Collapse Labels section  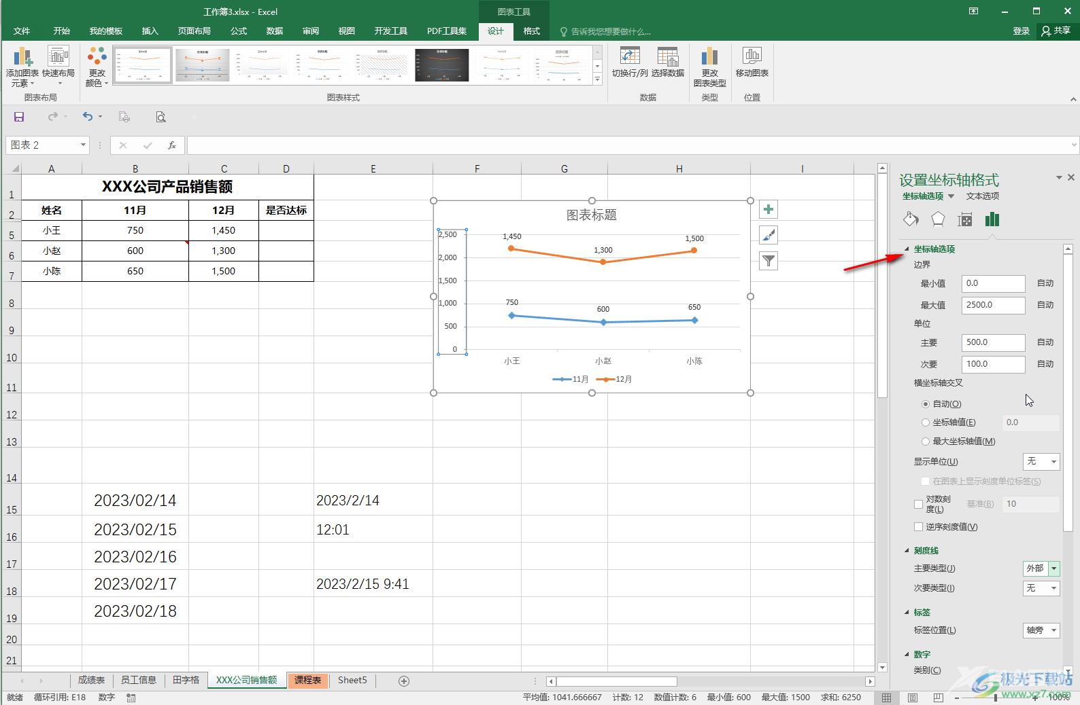pos(907,613)
